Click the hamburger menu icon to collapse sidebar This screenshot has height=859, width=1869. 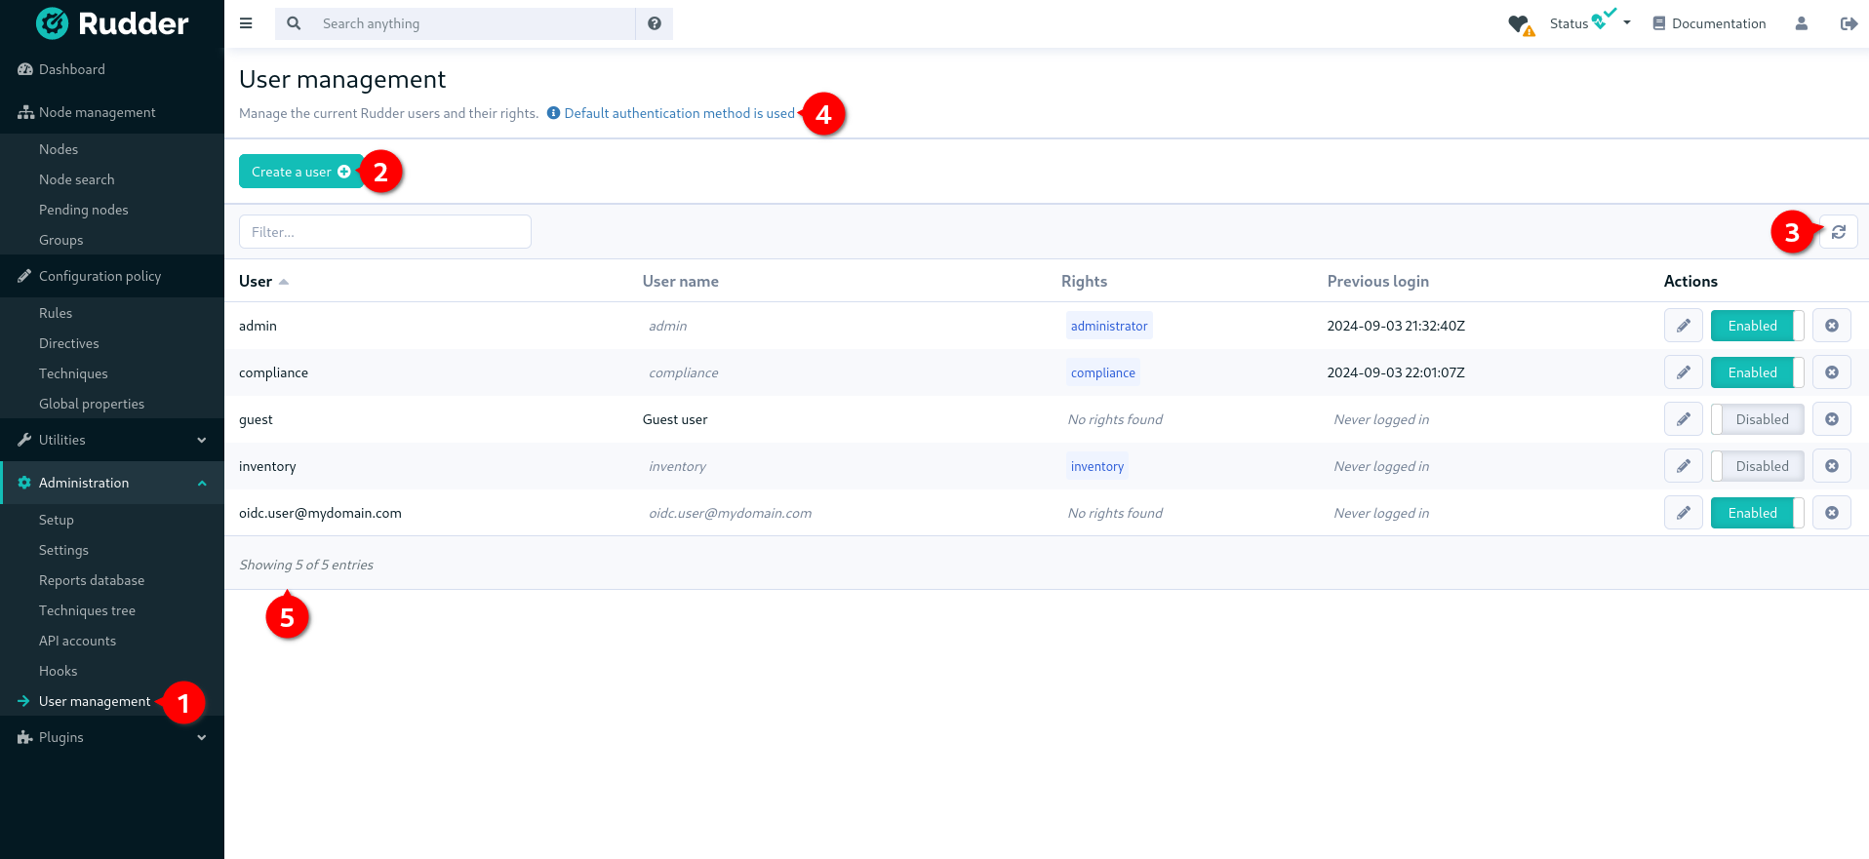(x=246, y=23)
